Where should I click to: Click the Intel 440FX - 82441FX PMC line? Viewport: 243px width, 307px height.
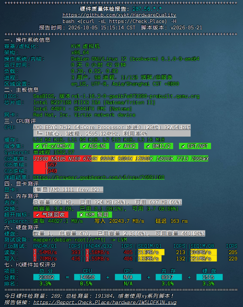83,109
